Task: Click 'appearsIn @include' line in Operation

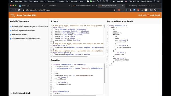Action: (74, 75)
